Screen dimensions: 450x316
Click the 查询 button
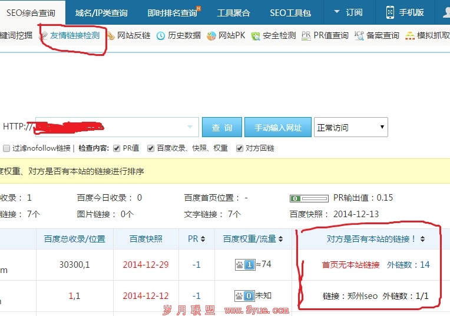point(222,127)
